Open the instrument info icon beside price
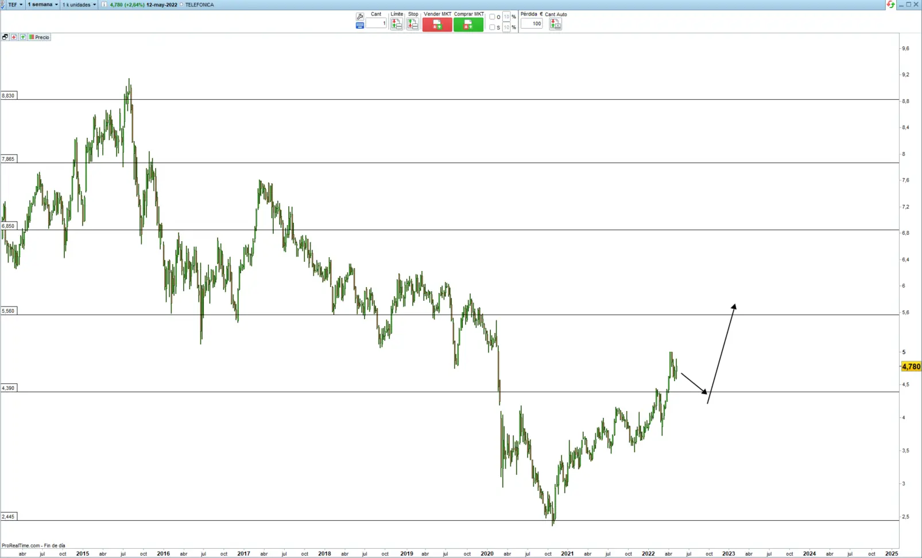The image size is (922, 558). (104, 5)
